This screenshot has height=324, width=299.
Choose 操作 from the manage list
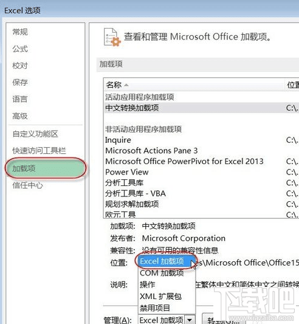pos(167,284)
